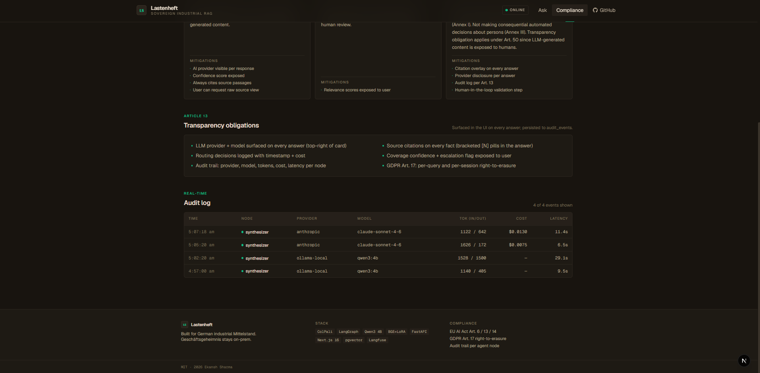This screenshot has width=760, height=373.
Task: Open the Compliance tab
Action: pyautogui.click(x=569, y=10)
